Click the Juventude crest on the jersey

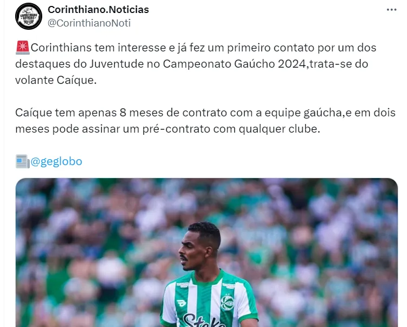coord(227,303)
